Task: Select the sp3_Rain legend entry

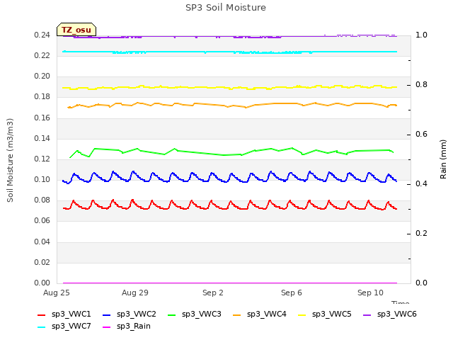Action: tap(127, 326)
